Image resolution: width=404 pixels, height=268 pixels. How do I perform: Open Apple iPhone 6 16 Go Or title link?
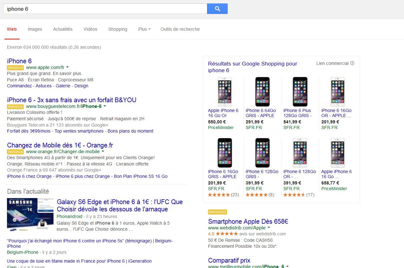click(x=223, y=113)
